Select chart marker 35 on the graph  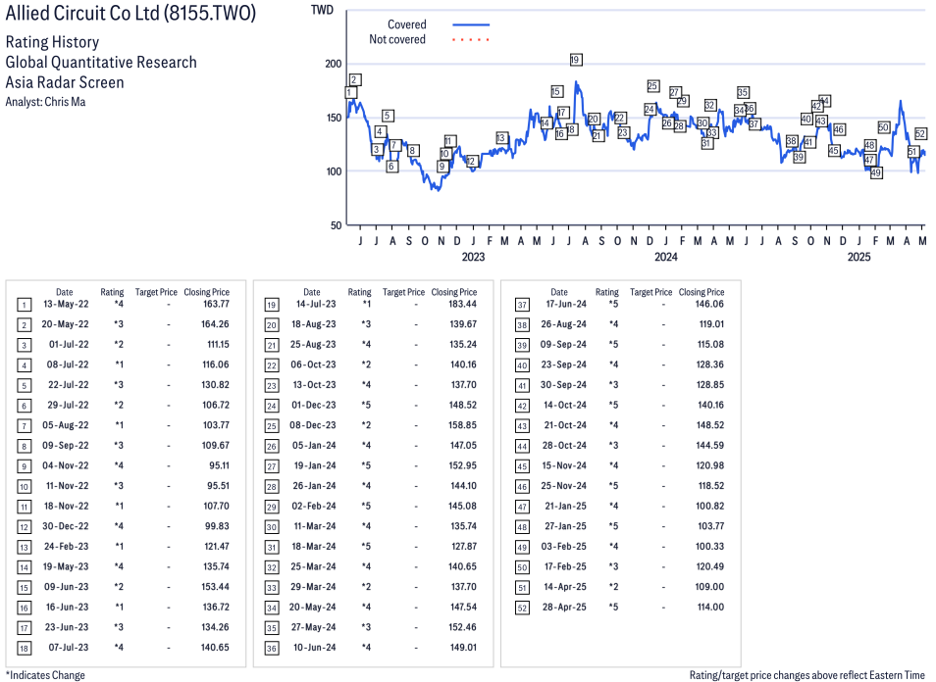point(743,92)
